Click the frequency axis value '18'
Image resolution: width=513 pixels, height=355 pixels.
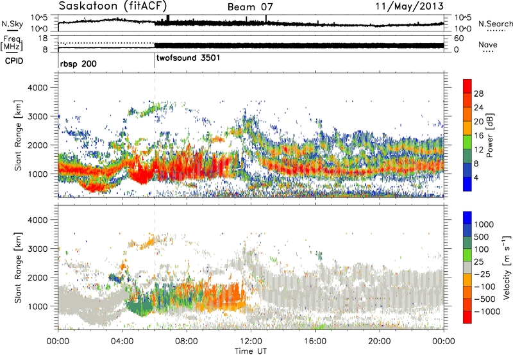tap(42, 38)
